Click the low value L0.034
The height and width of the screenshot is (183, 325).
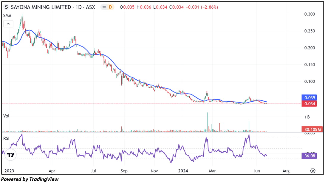[x=160, y=7]
